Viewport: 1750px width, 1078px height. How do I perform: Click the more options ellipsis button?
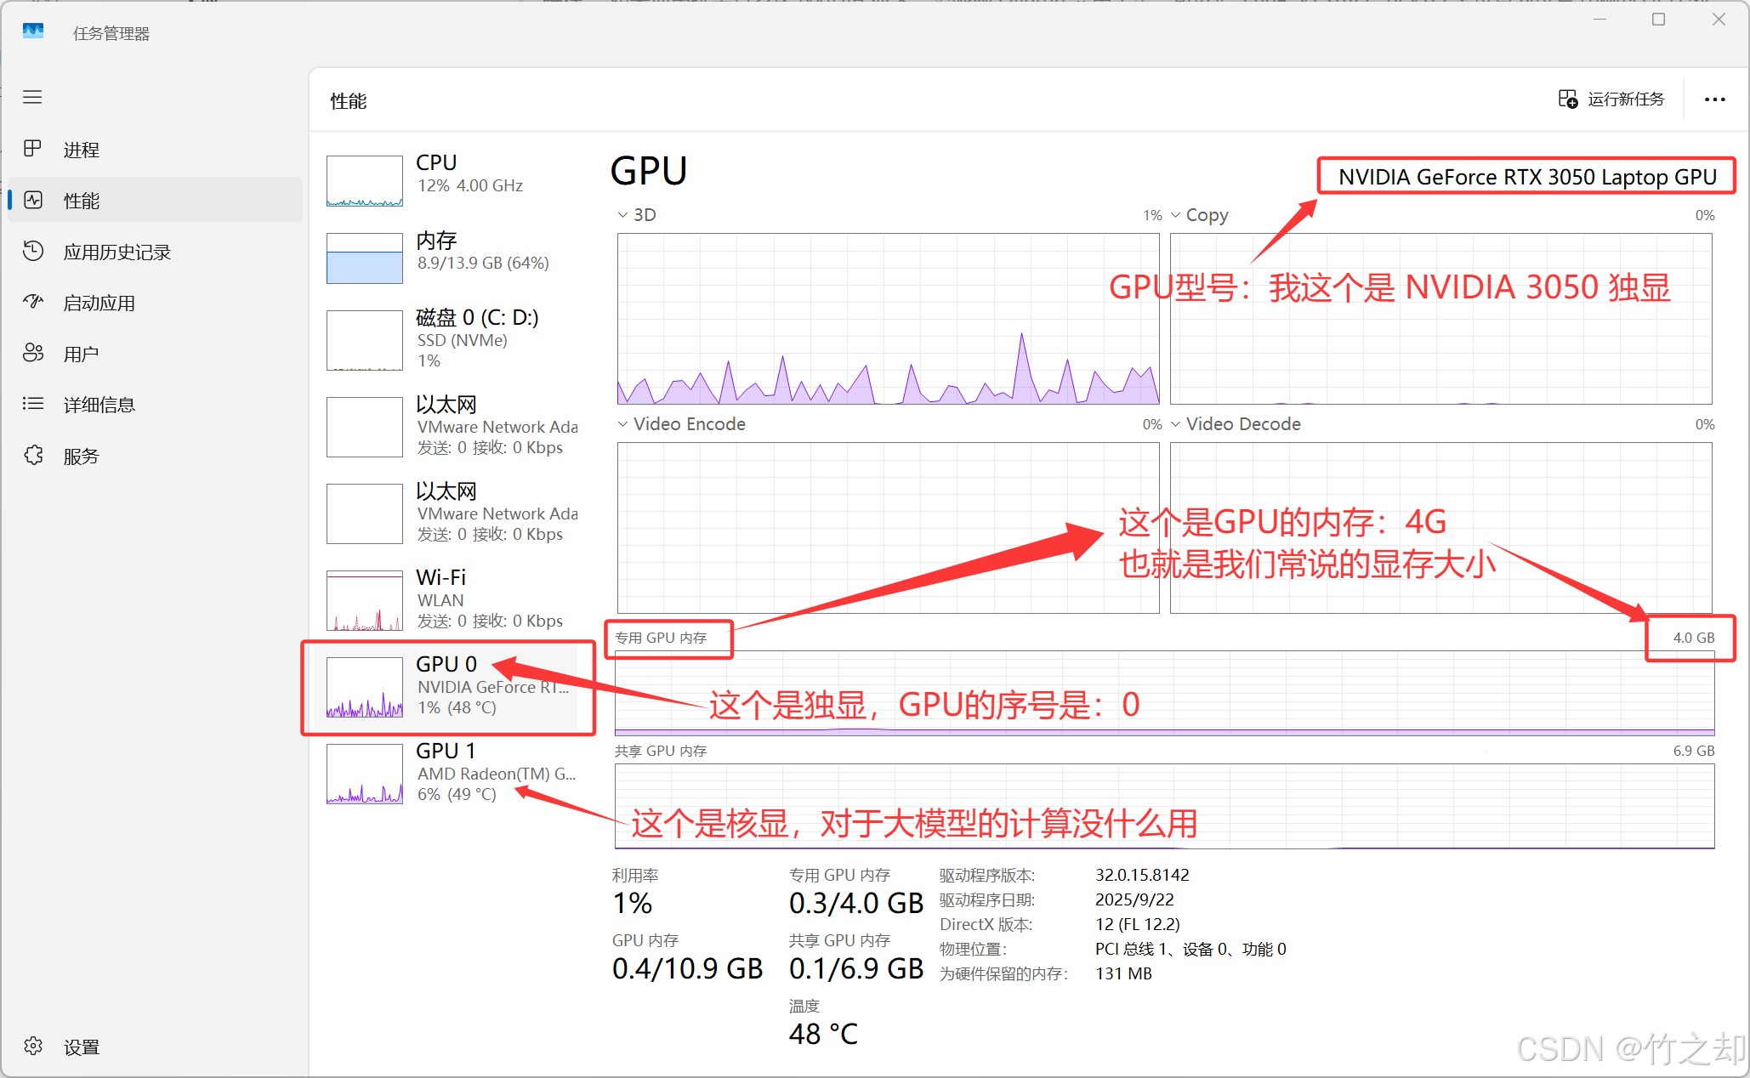coord(1714,99)
